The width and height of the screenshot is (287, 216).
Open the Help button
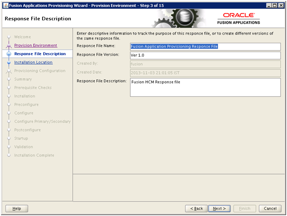pos(16,208)
